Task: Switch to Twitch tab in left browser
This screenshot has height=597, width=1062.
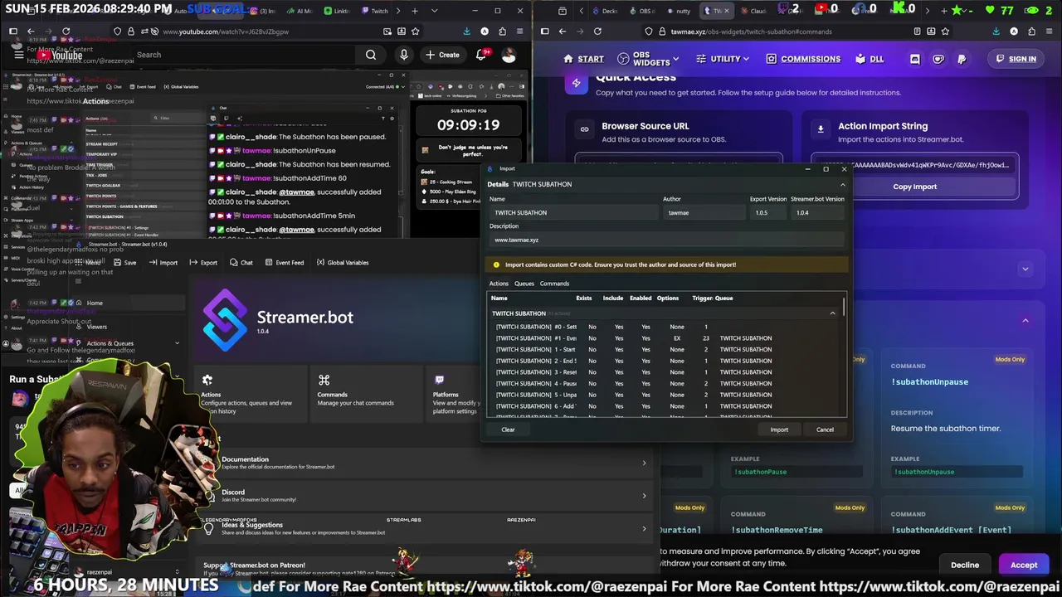Action: click(375, 11)
